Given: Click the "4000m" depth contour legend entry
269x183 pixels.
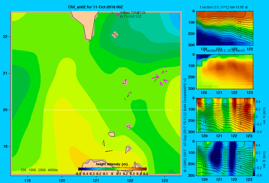Looking at the screenshot, I should (53, 170).
